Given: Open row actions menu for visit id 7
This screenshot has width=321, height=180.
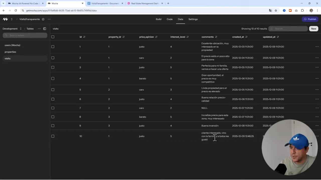Looking at the screenshot, I should tap(317, 108).
